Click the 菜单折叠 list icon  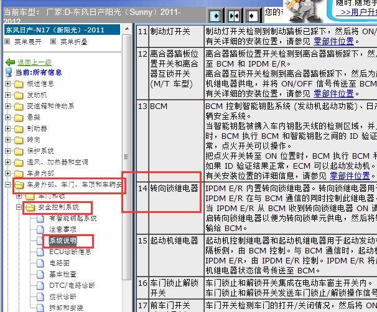point(54,42)
